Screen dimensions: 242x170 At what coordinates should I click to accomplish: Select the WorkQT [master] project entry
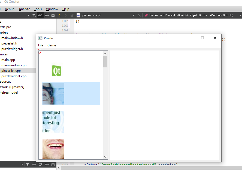tap(12, 87)
